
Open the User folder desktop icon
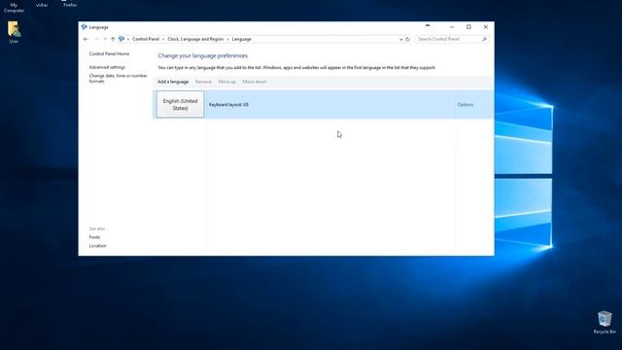point(14,32)
